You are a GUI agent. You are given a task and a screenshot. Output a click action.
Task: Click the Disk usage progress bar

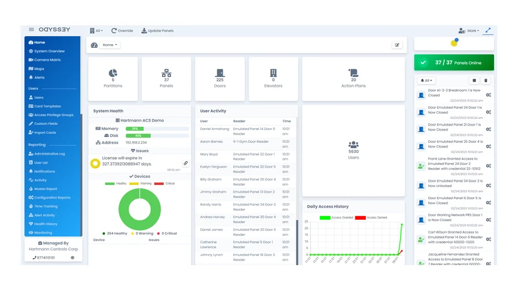157,136
